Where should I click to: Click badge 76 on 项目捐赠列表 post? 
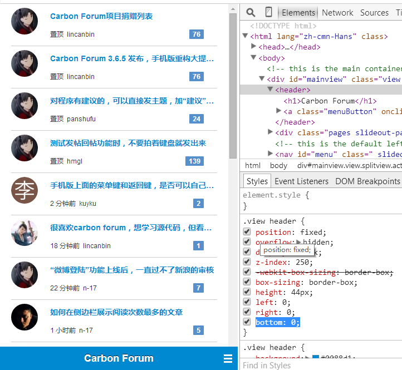coord(197,34)
